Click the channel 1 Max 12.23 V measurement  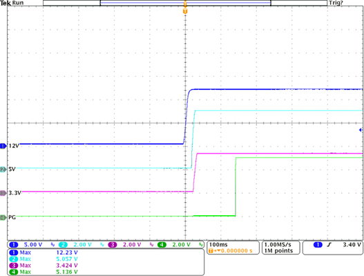point(44,252)
